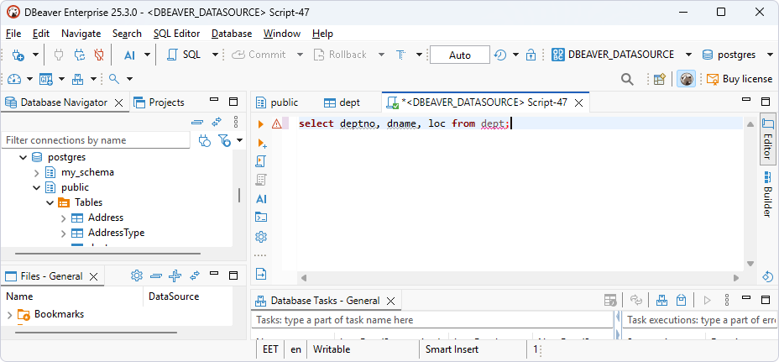Click the grey global search magnifier

pos(627,79)
